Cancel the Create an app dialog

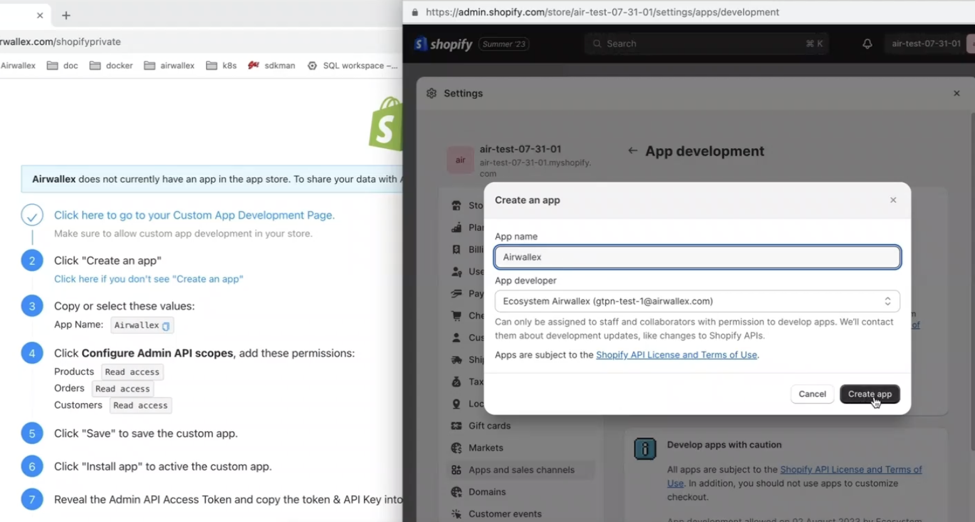coord(812,394)
